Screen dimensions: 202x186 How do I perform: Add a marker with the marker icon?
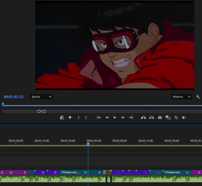[70, 118]
